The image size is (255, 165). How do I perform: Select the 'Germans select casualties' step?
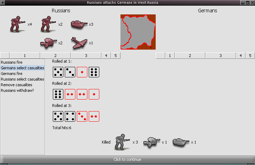[x=23, y=68]
